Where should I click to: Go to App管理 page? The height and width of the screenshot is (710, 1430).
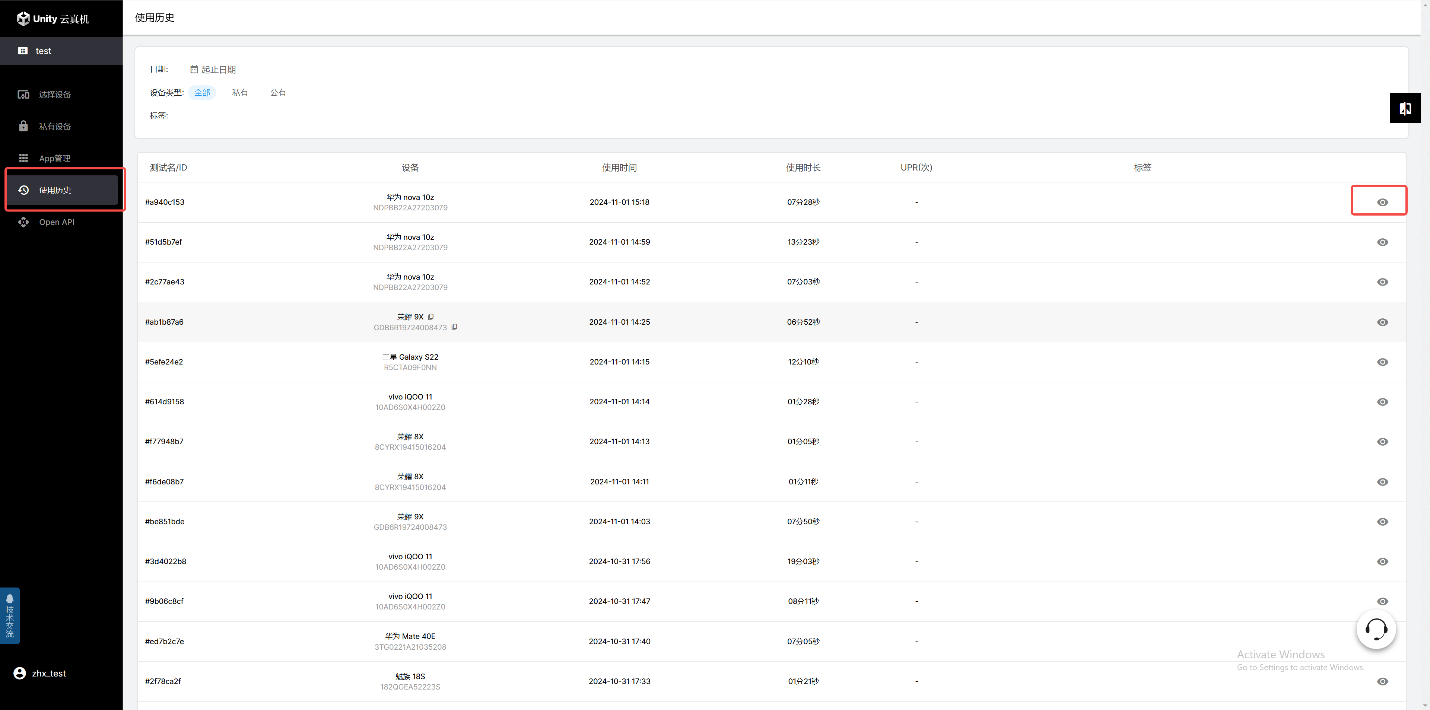54,158
